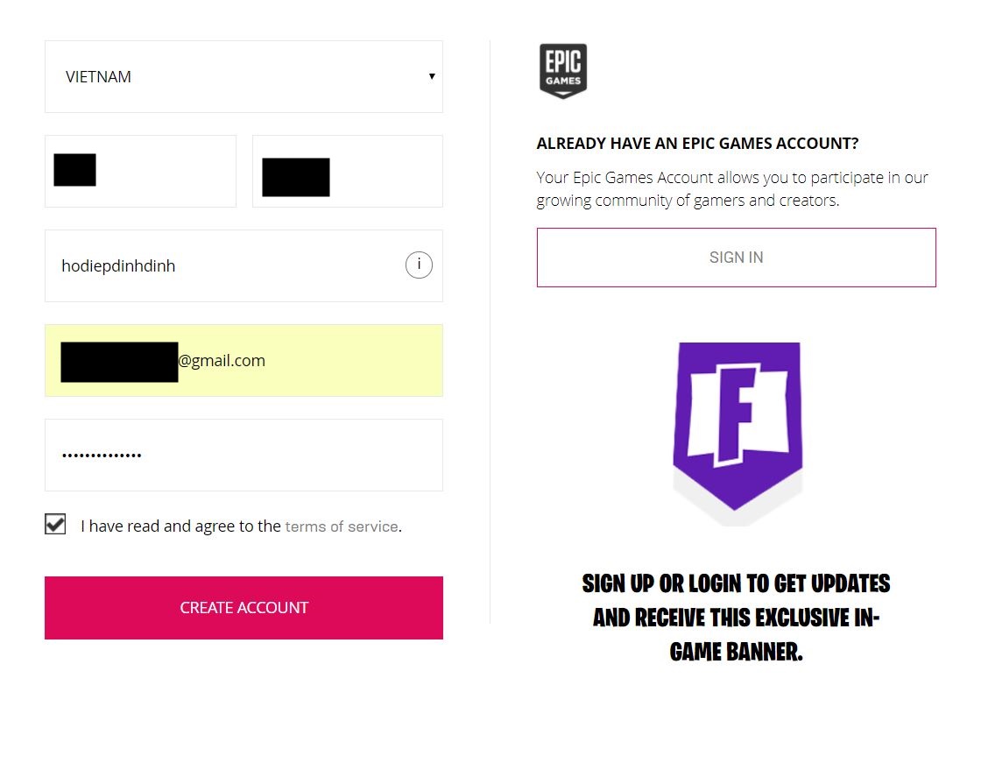Click the SIGN IN button

point(737,258)
